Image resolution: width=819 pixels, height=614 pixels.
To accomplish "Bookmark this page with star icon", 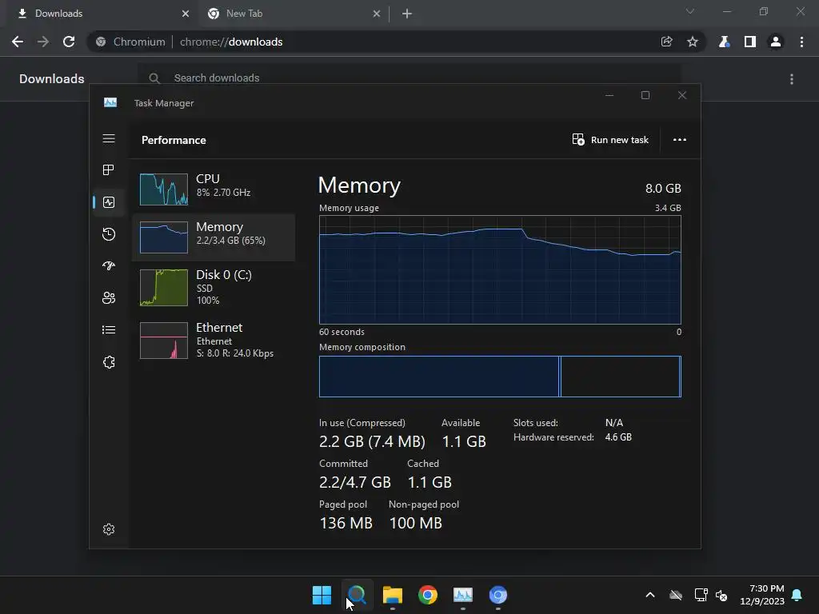I will (x=692, y=42).
